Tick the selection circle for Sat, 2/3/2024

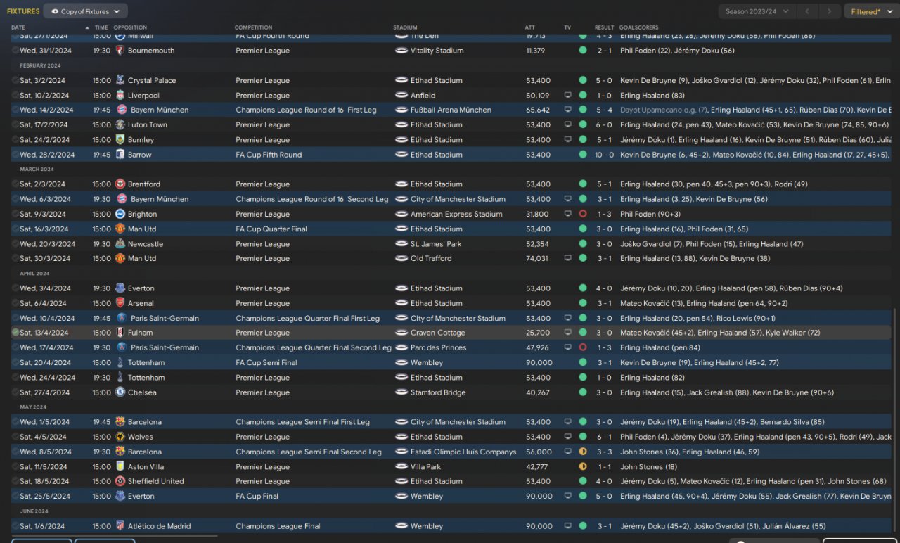[x=15, y=184]
